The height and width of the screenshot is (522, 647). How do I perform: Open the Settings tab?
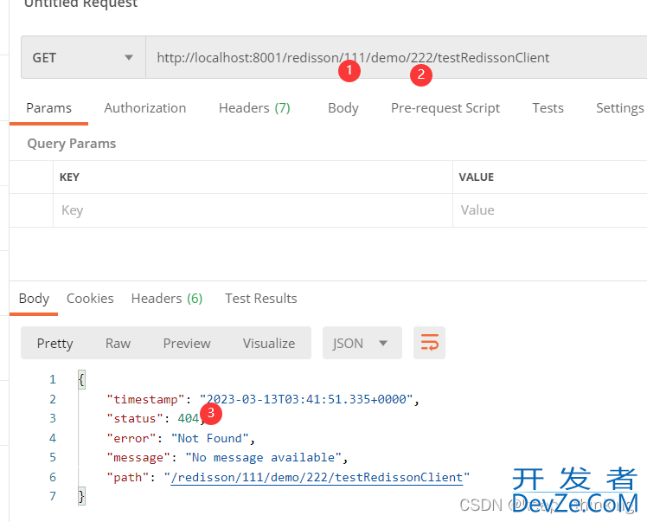click(x=620, y=108)
